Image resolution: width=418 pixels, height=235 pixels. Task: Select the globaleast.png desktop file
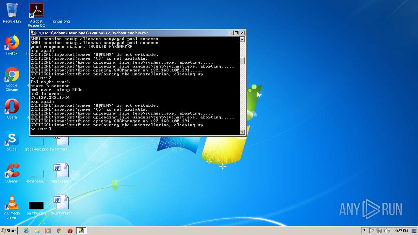click(x=36, y=144)
